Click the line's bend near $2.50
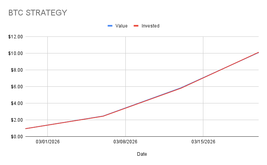 click(x=103, y=116)
